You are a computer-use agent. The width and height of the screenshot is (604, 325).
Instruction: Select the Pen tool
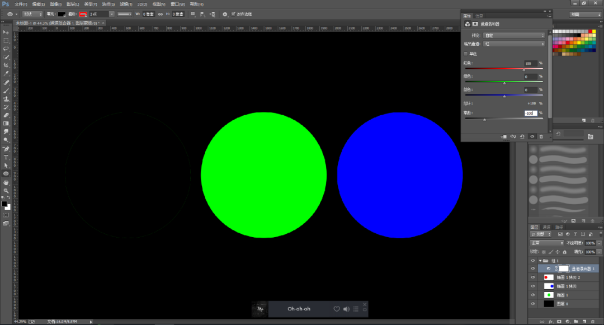[x=6, y=149]
